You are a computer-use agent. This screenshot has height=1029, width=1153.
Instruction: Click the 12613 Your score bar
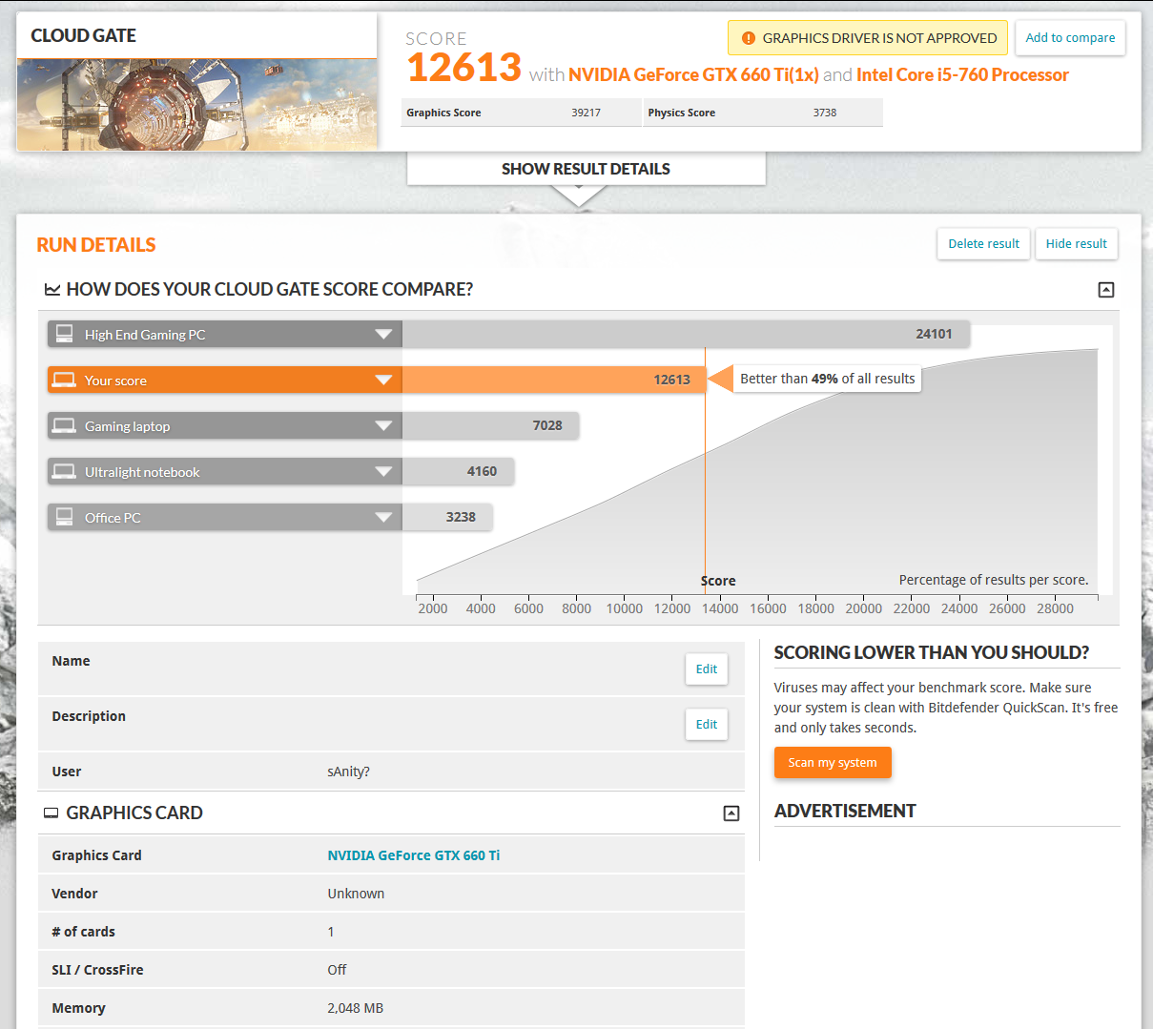(x=553, y=380)
